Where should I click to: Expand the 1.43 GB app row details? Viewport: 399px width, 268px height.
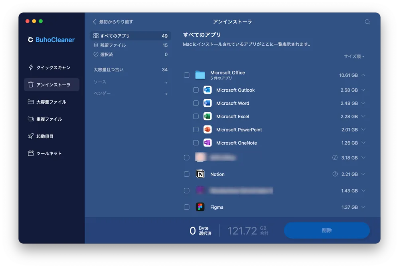(363, 190)
